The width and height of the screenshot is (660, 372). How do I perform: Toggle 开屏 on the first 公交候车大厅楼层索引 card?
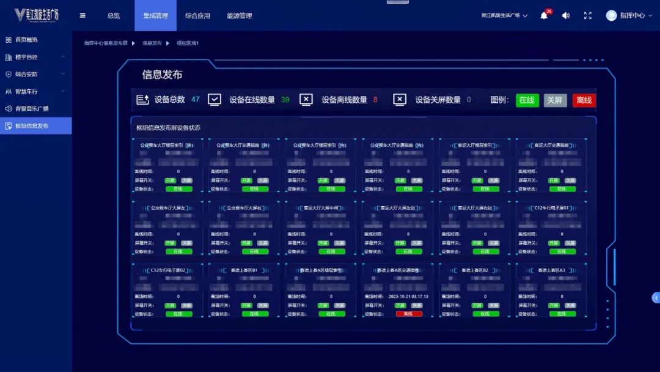click(x=171, y=180)
